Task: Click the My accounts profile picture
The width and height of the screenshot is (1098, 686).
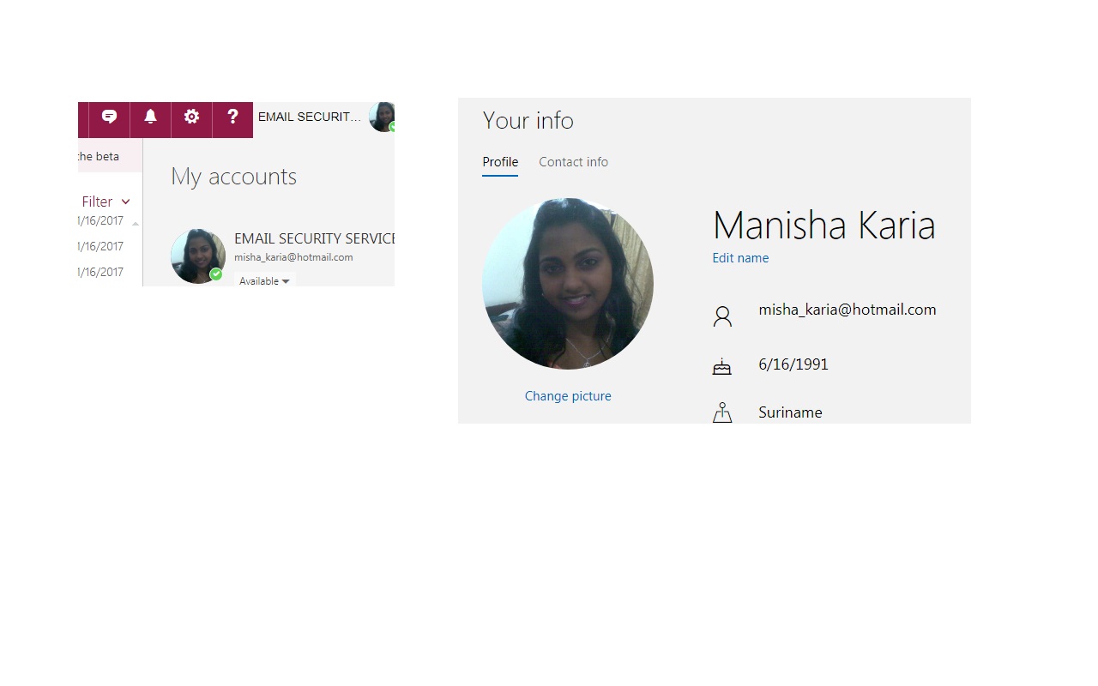Action: [198, 256]
